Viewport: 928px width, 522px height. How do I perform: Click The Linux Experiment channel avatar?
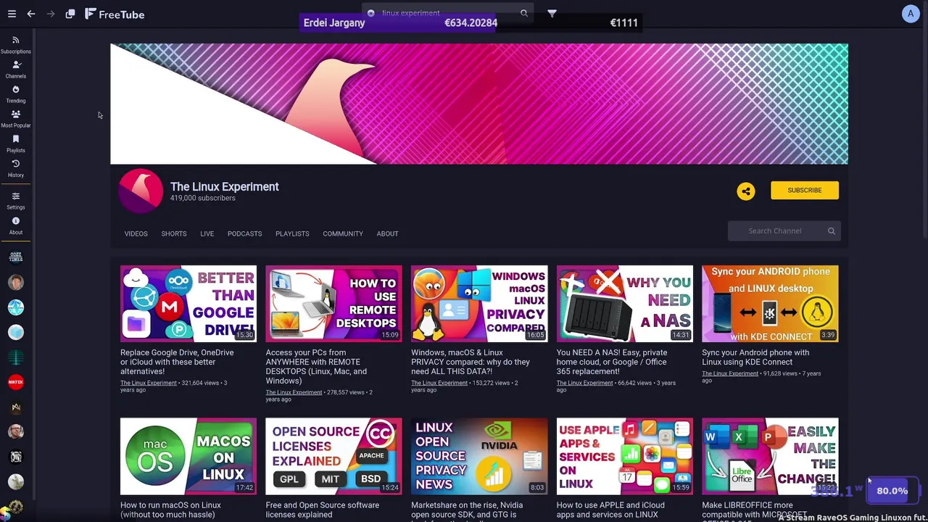pyautogui.click(x=141, y=191)
